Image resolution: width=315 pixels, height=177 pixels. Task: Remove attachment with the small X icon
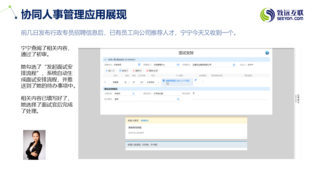168,84
